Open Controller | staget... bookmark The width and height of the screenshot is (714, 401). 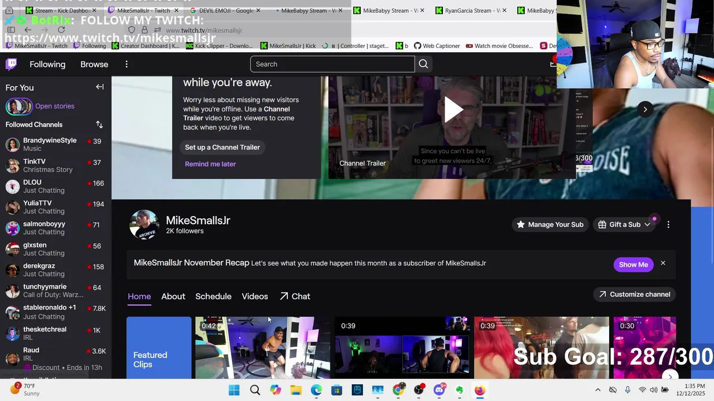click(x=355, y=46)
